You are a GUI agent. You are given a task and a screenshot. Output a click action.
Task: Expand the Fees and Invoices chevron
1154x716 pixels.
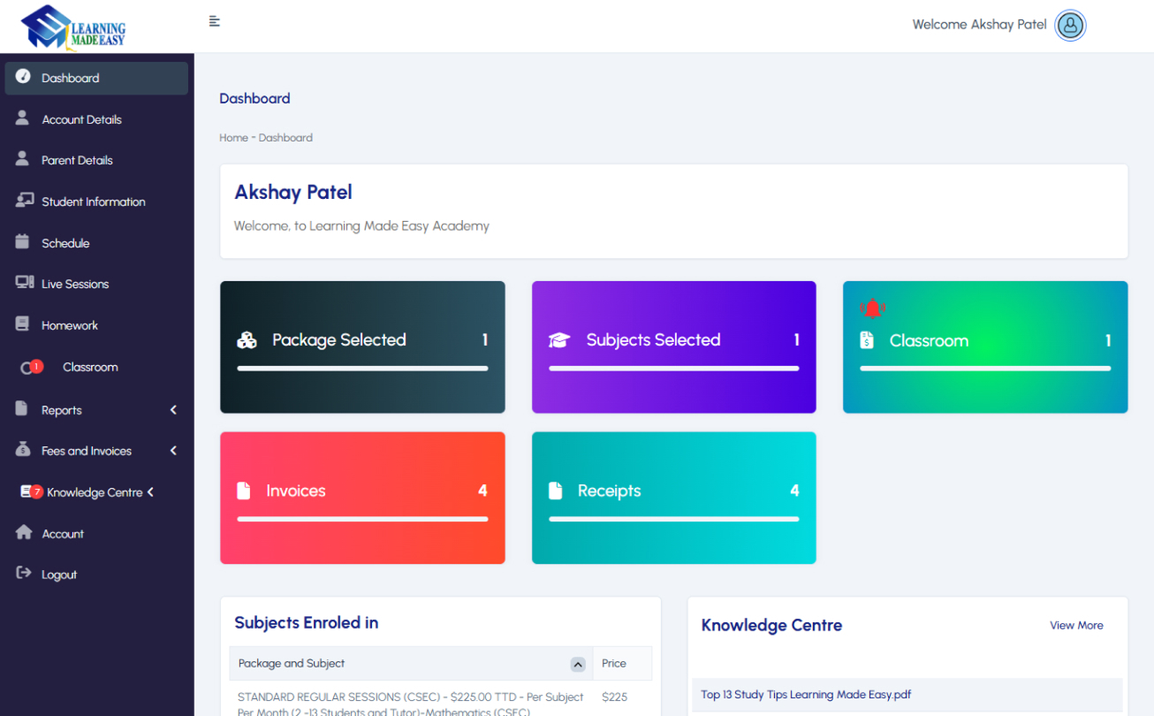coord(173,451)
